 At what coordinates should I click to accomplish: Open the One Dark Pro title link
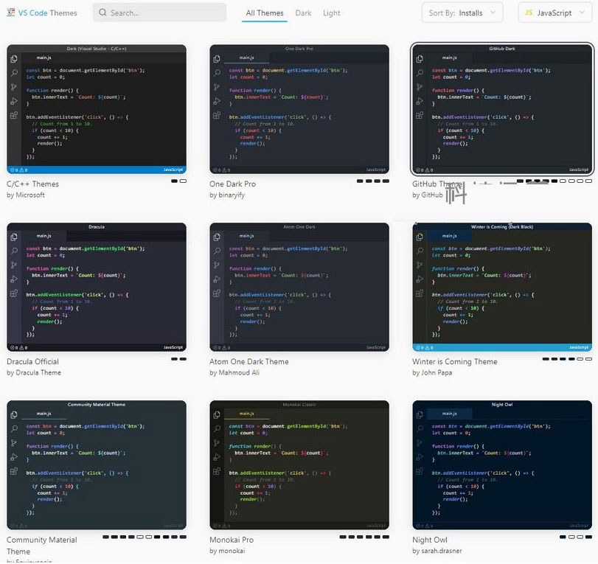coord(232,184)
